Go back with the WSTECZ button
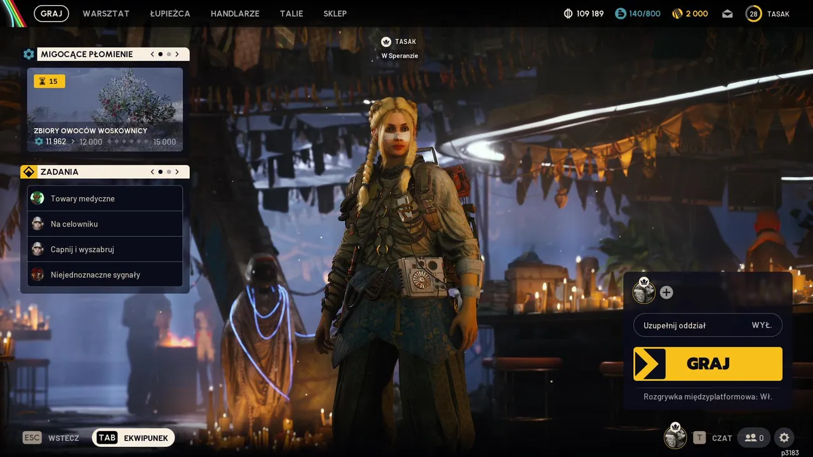813x457 pixels. pyautogui.click(x=64, y=438)
